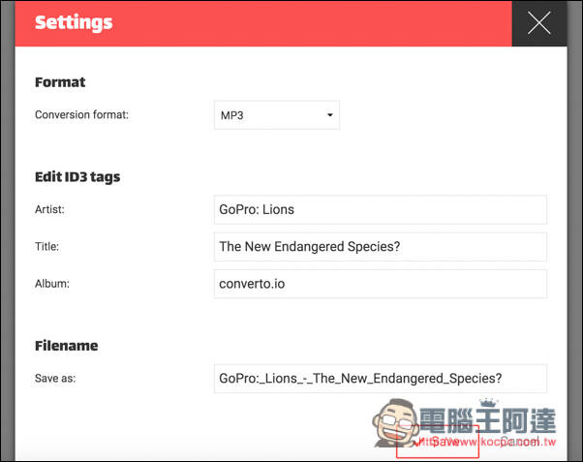
Task: Edit the Title field 'The New Endangered Species?'
Action: (x=381, y=247)
